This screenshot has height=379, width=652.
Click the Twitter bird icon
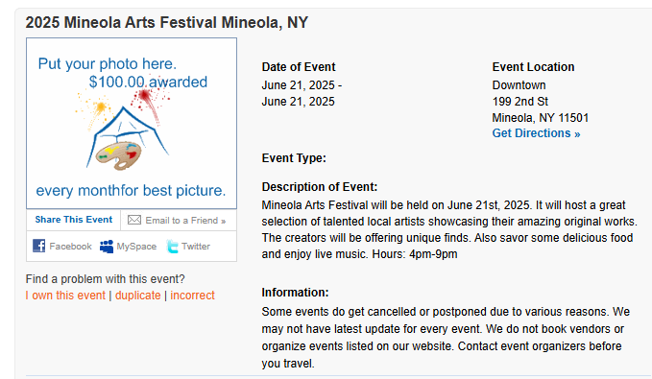point(172,246)
